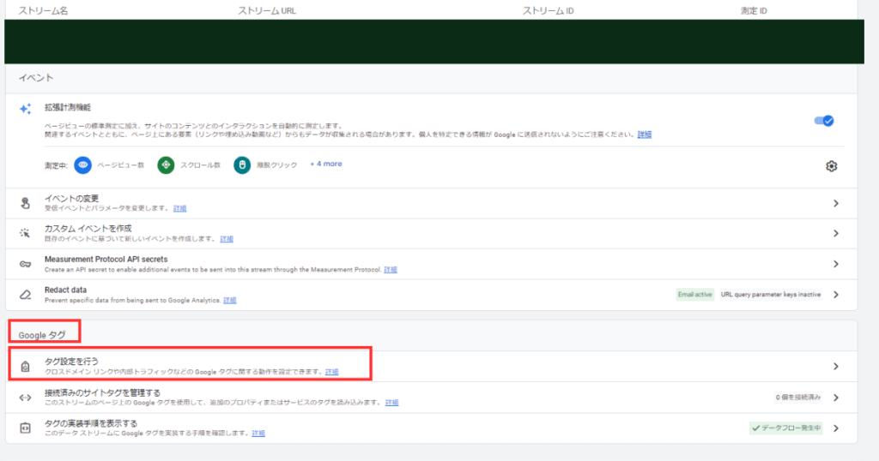Click the Google タグ section heading
The image size is (879, 461).
click(42, 335)
